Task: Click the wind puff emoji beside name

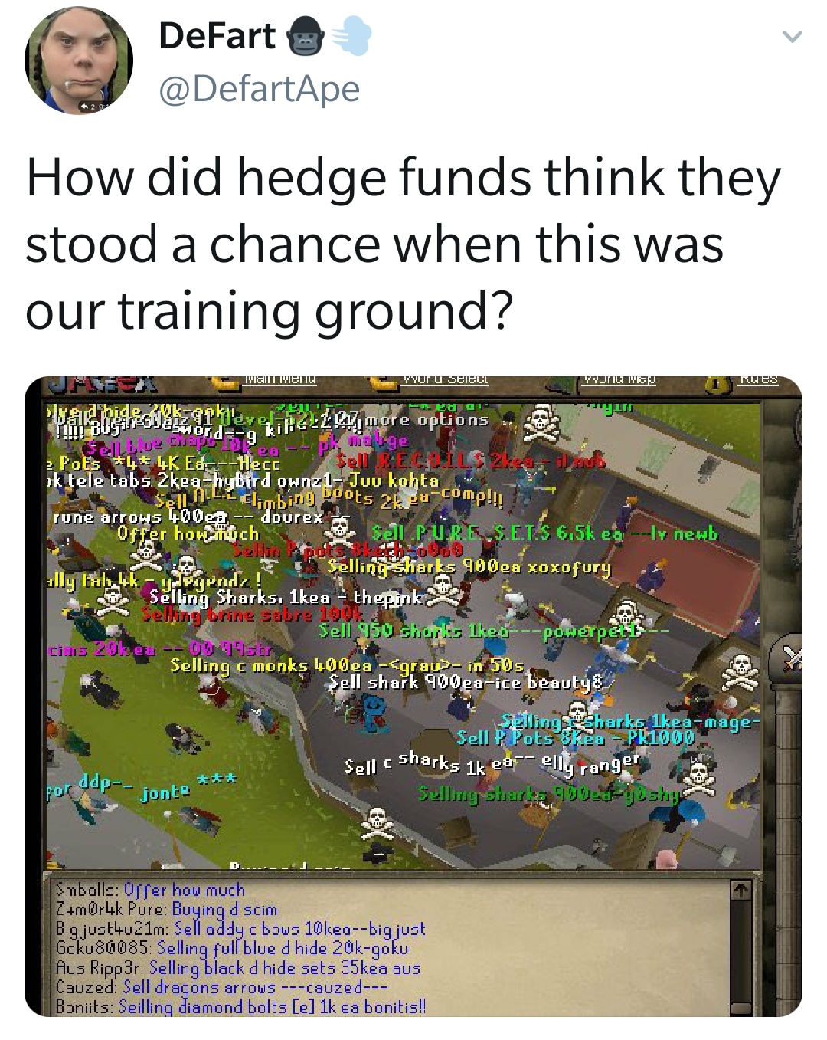Action: tap(351, 37)
